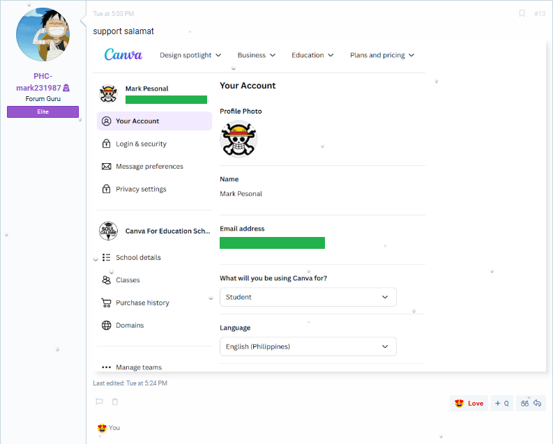Click the Forum Guru title text
553x444 pixels.
[43, 99]
